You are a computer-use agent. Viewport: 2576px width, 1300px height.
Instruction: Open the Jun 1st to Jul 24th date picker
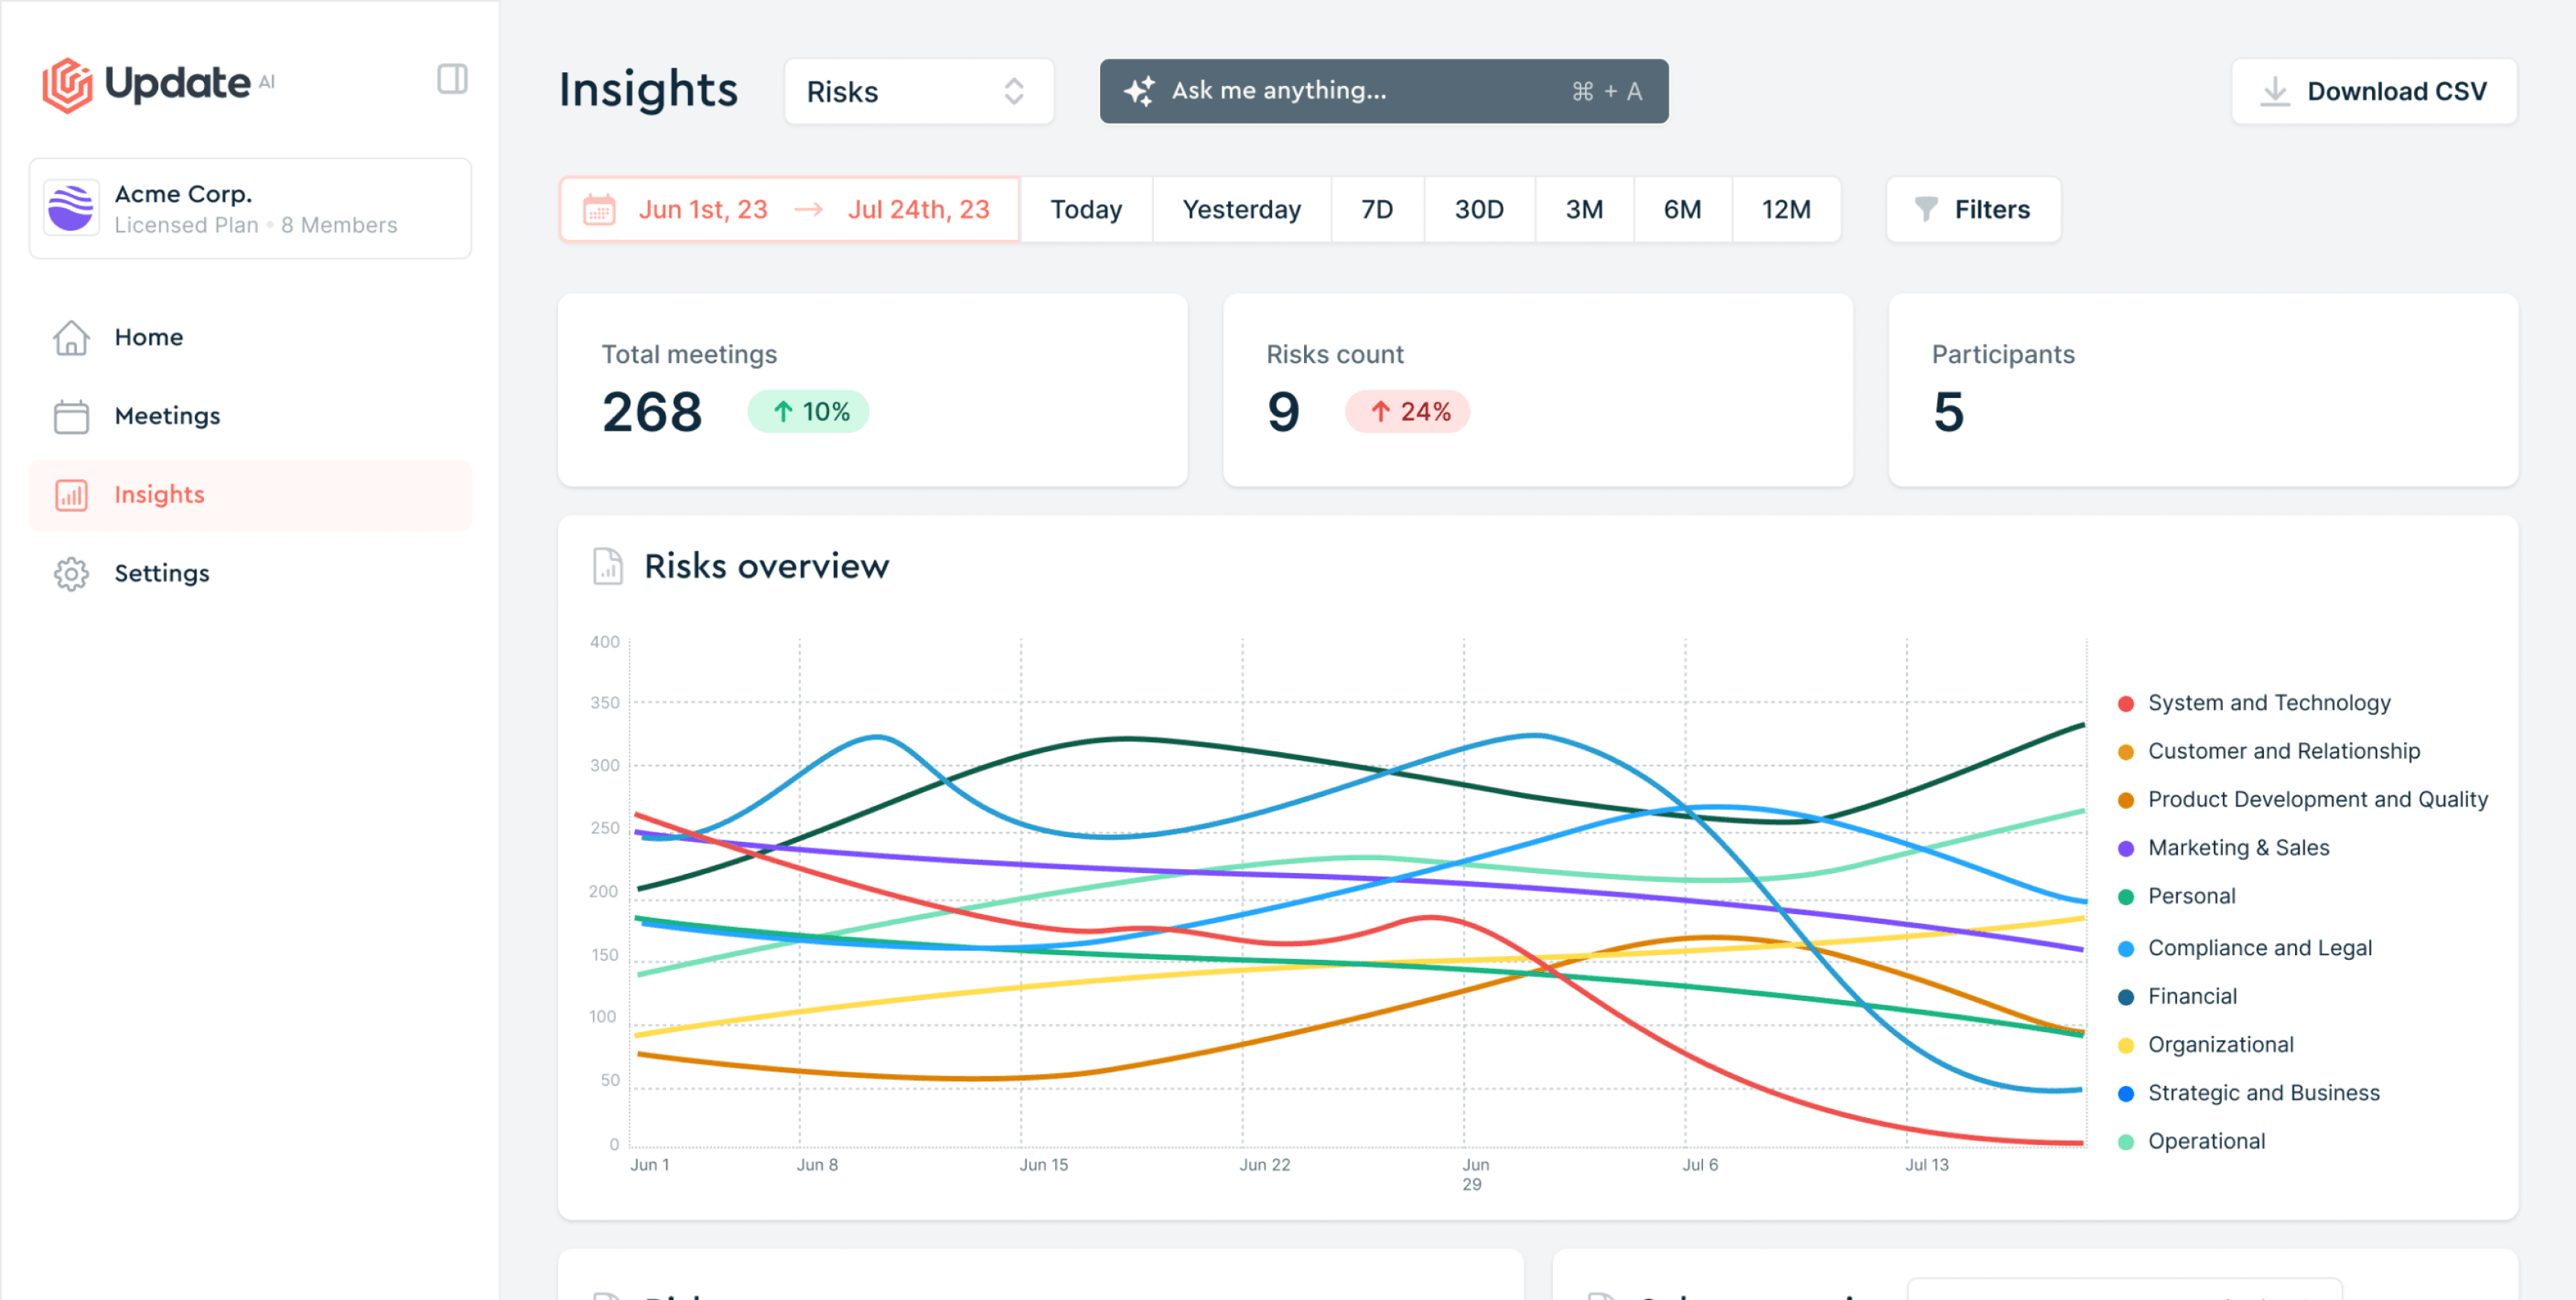(x=812, y=209)
